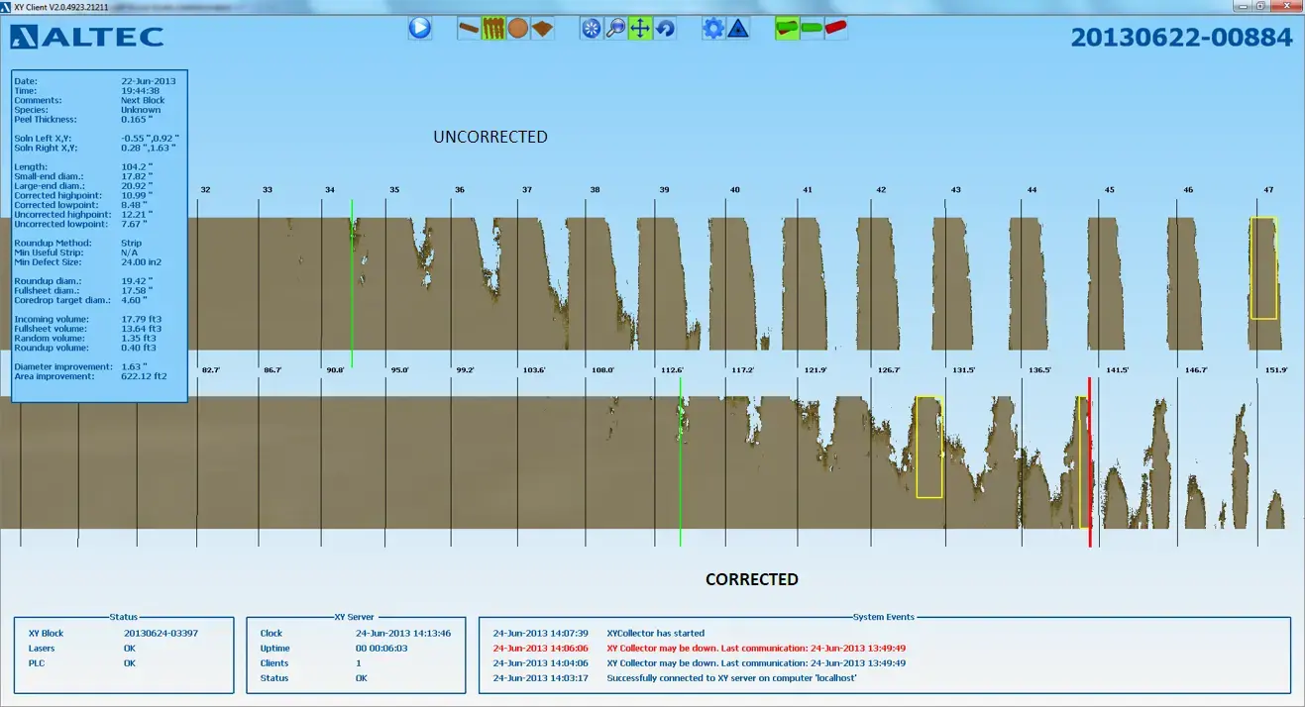Select the magnifying glass zoom tool
The height and width of the screenshot is (707, 1305).
pyautogui.click(x=616, y=29)
